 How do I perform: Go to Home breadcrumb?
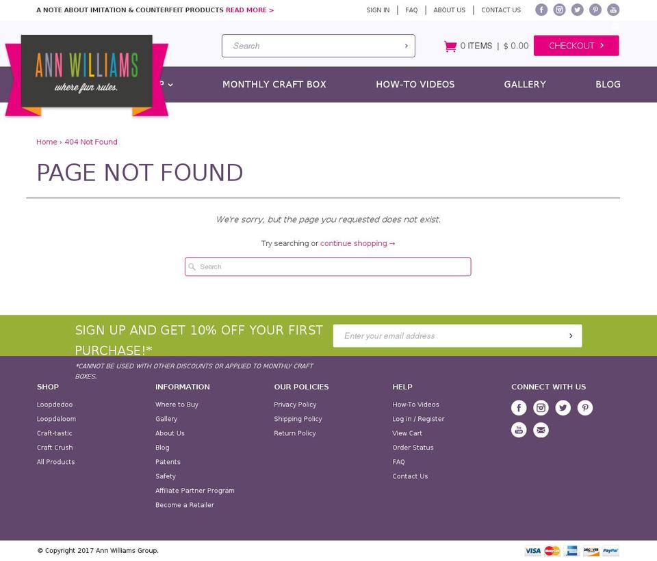tap(47, 142)
